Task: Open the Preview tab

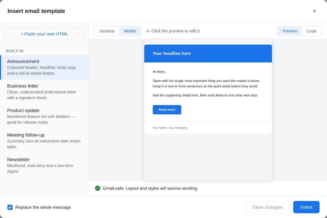Action: [290, 31]
